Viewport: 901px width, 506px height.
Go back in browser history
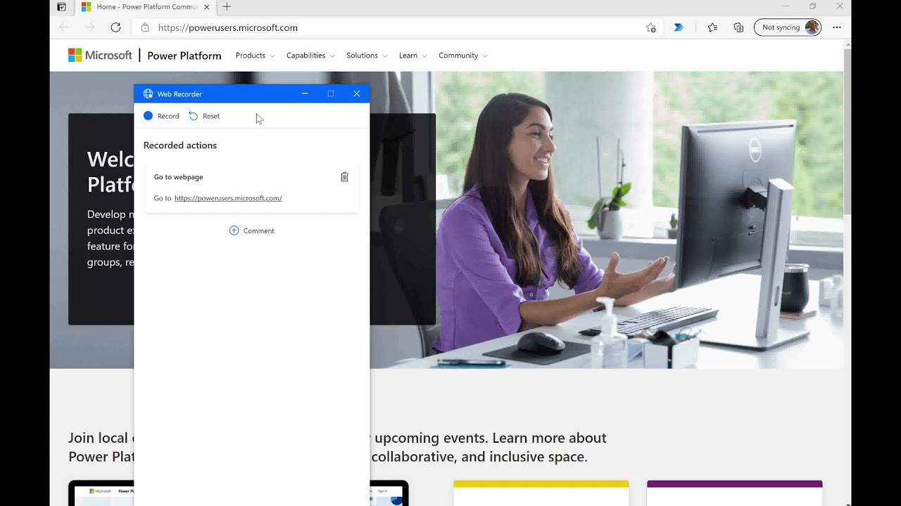pos(64,27)
